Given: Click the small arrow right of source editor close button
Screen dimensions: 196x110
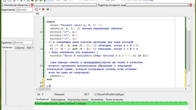Looking at the screenshot, I should point(194,5).
